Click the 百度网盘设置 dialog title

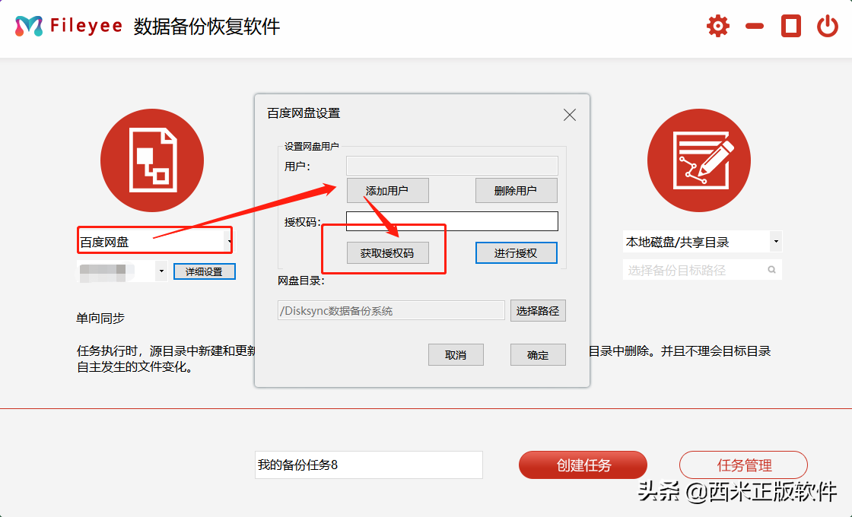[304, 113]
